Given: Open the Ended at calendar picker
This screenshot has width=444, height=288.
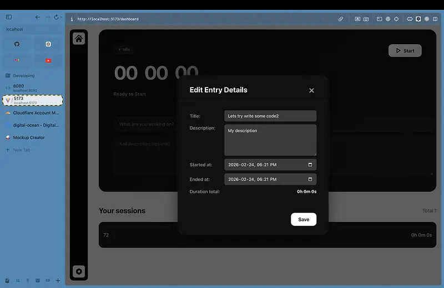Looking at the screenshot, I should point(310,179).
